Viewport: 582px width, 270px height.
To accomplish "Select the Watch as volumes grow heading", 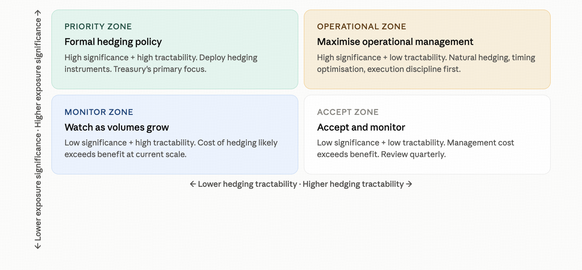I will (117, 127).
